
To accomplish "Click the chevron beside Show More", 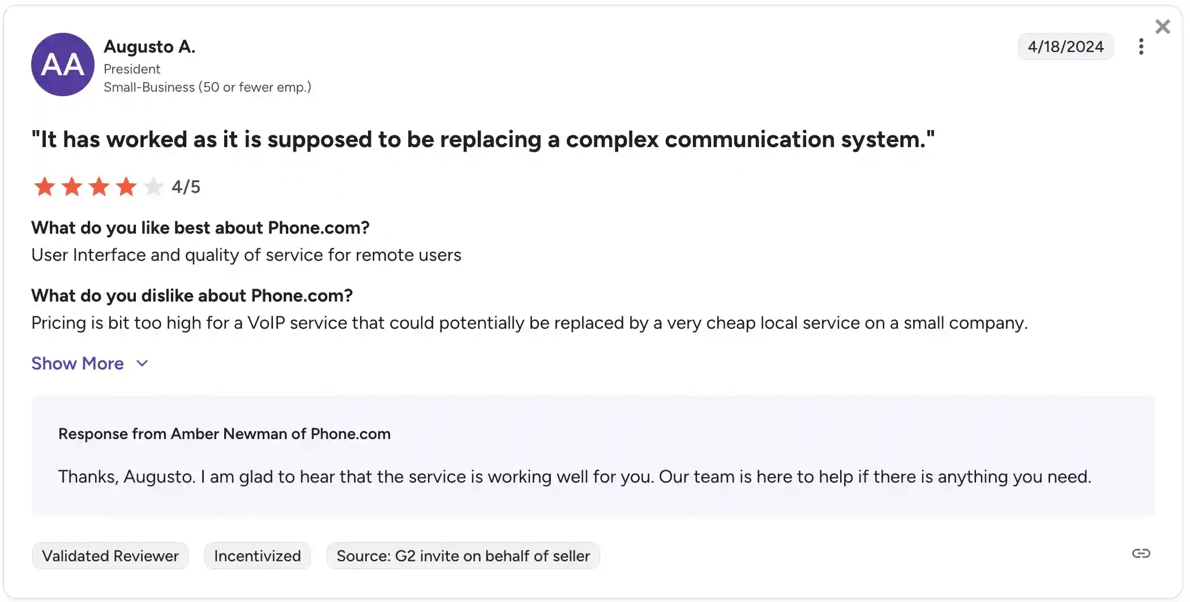I will click(142, 363).
